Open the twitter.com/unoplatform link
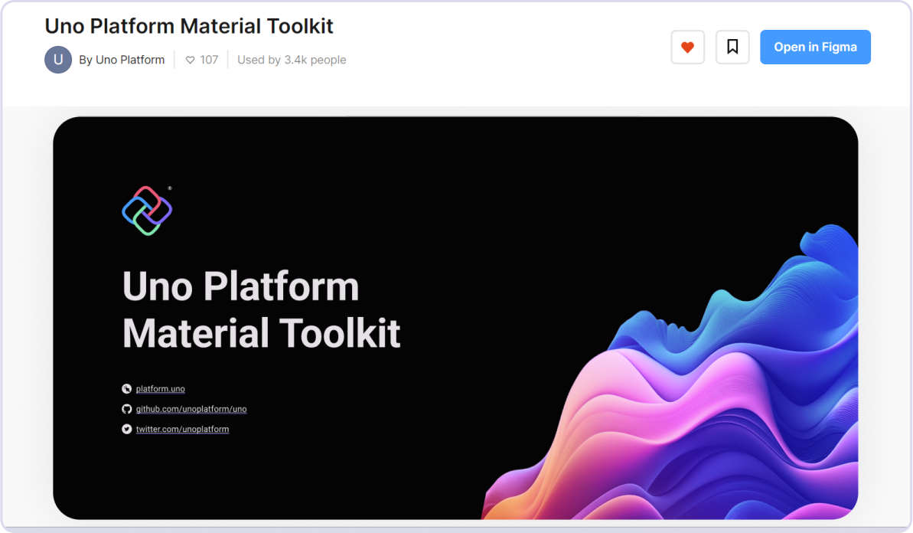The width and height of the screenshot is (913, 533). pos(182,429)
